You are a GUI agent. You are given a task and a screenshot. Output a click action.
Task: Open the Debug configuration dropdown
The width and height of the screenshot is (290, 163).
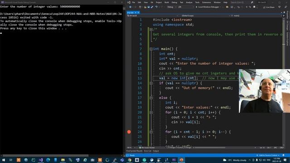point(172,7)
